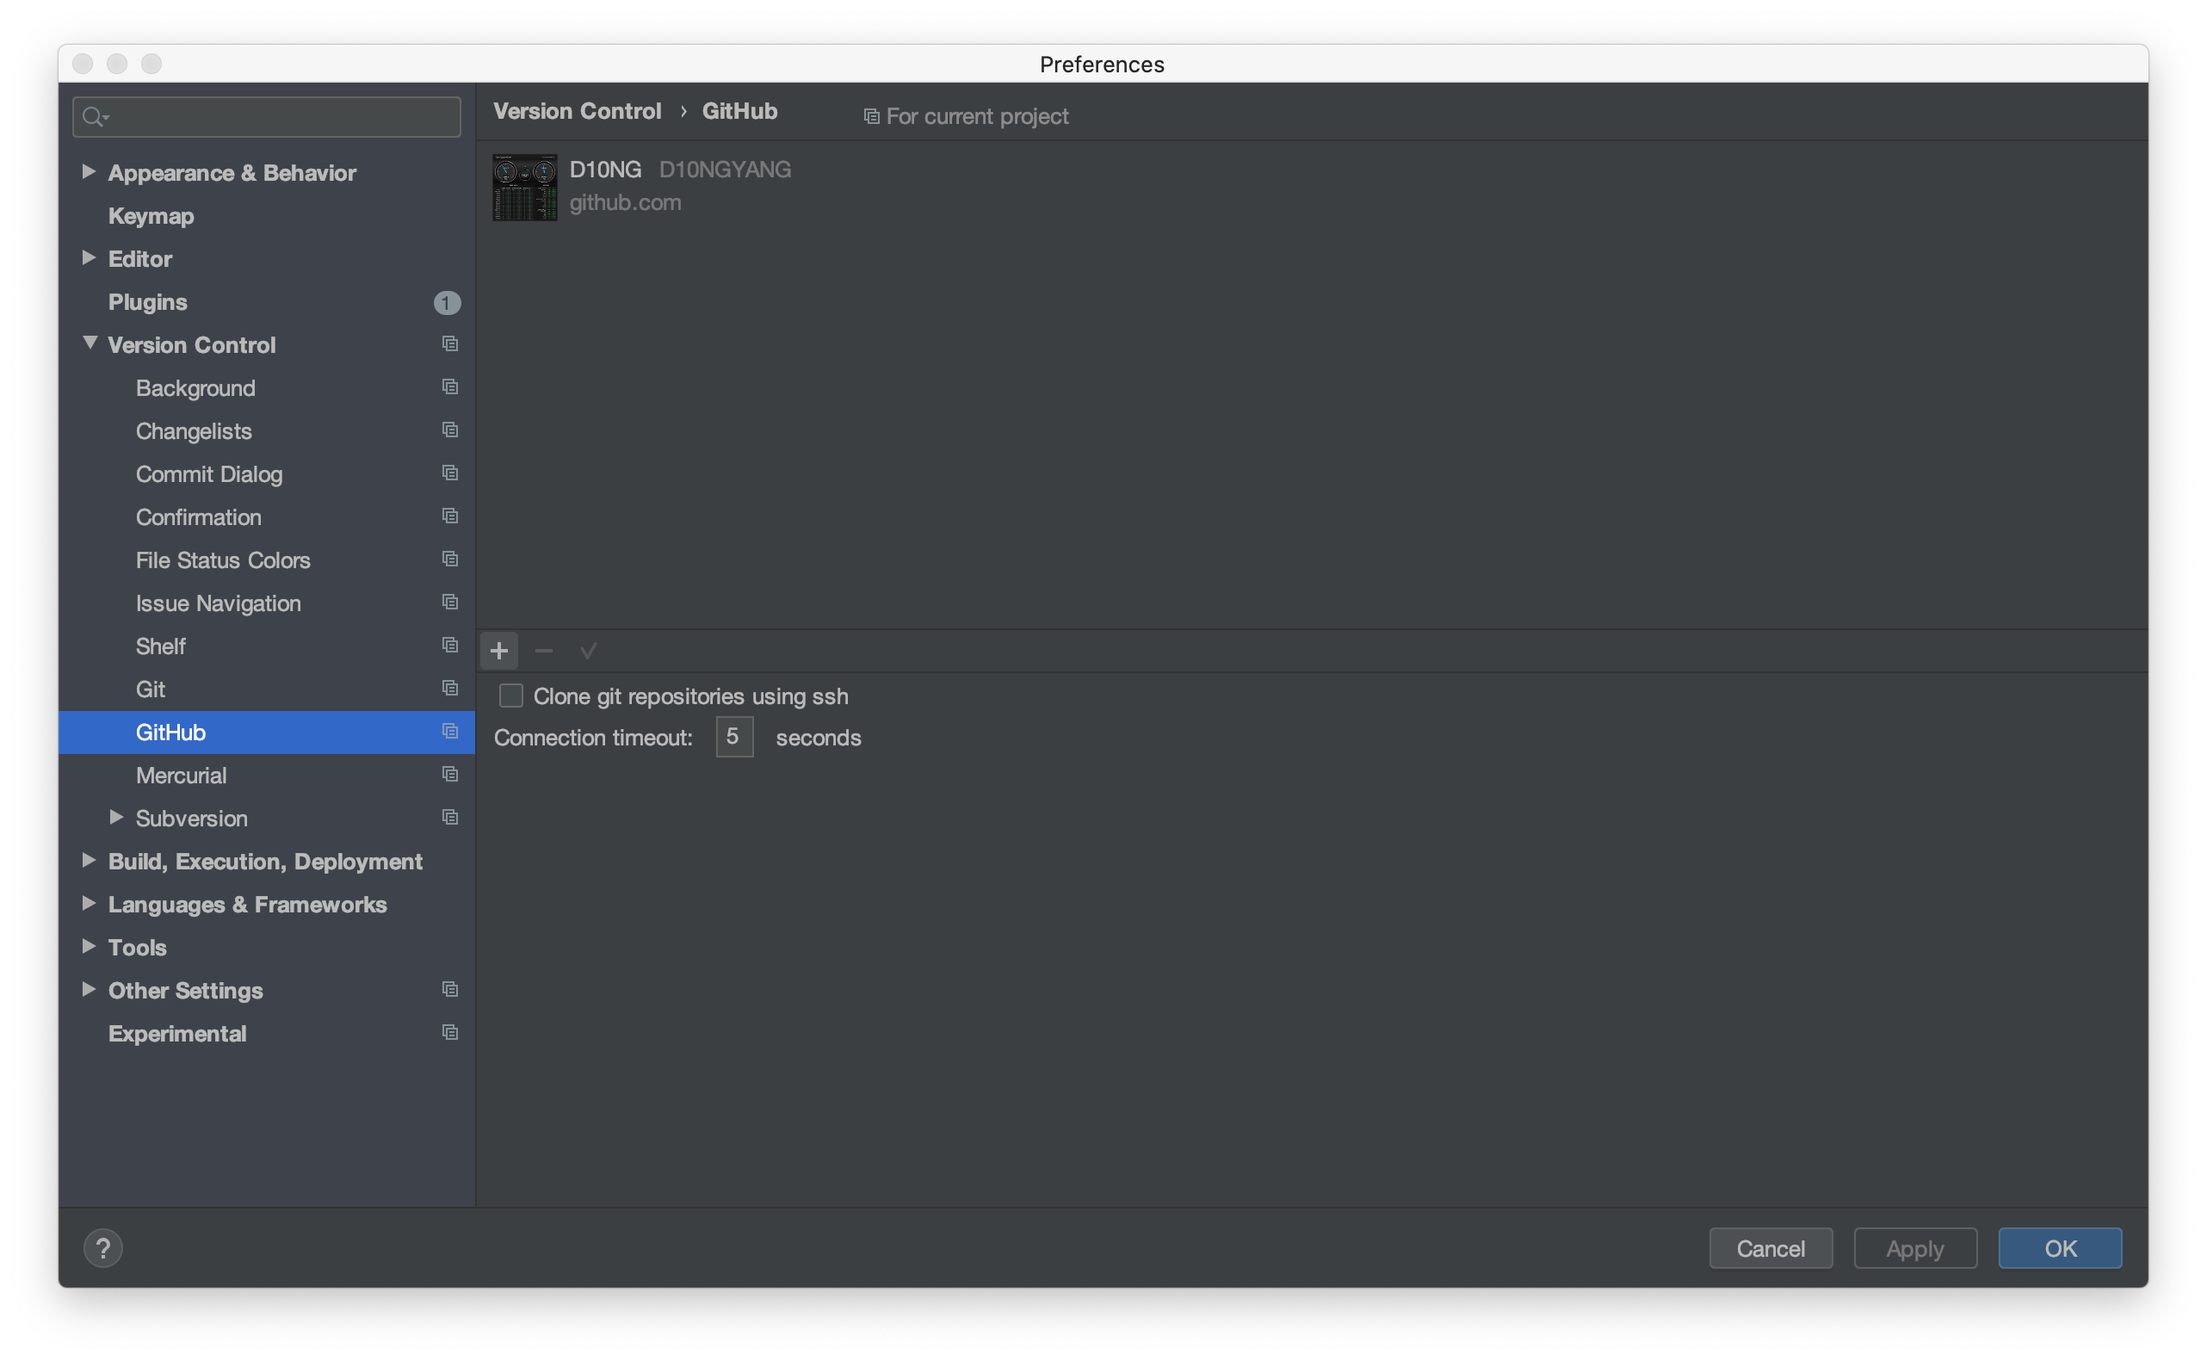This screenshot has height=1360, width=2207.
Task: Click project-level icon next to Background
Action: (x=449, y=386)
